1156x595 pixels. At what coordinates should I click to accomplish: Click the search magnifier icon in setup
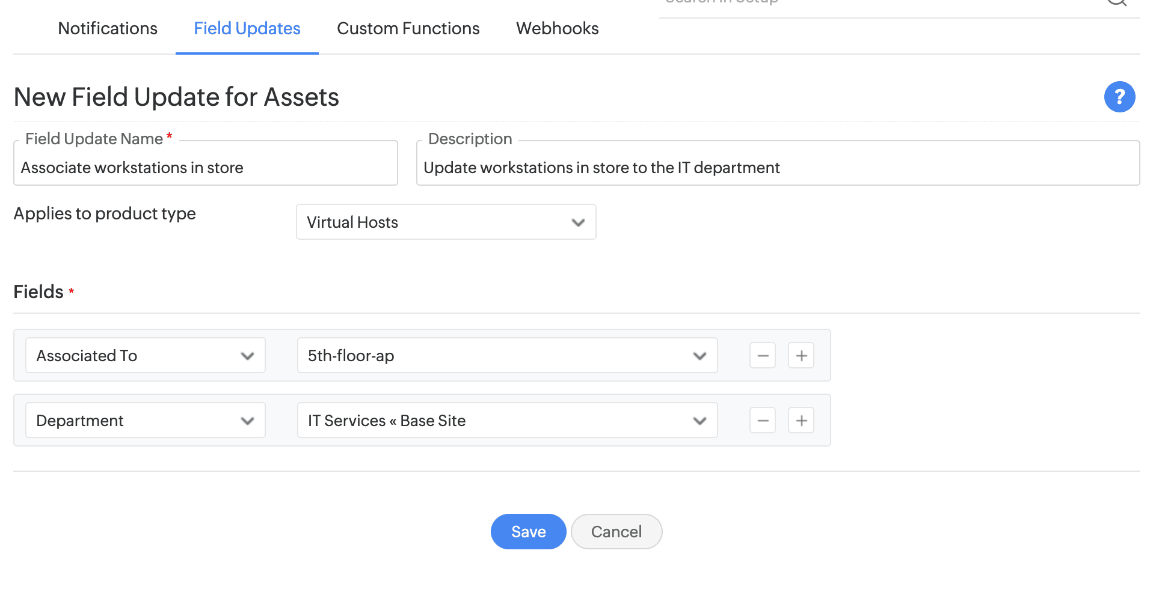1116,2
